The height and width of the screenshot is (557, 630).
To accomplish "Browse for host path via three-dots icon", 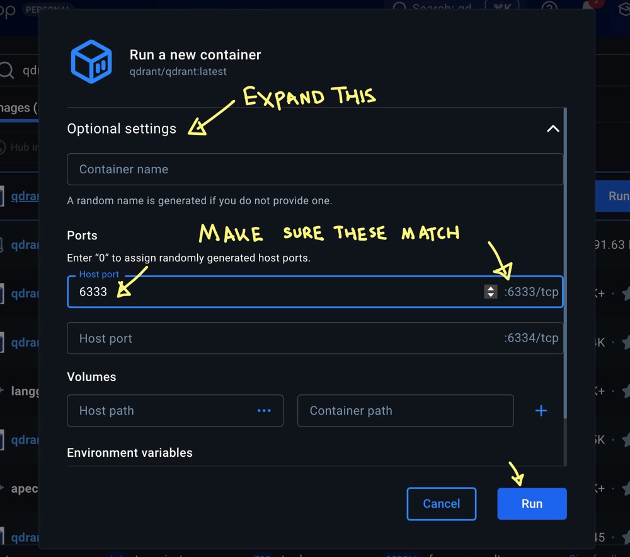I will click(264, 411).
